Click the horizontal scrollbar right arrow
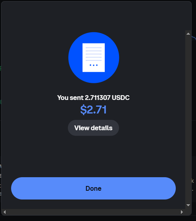 [x=182, y=212]
